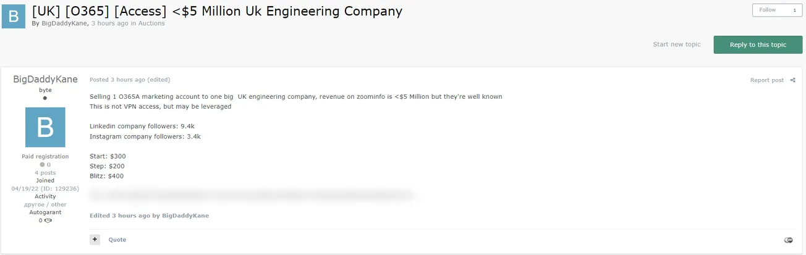Start a new topic
Viewport: 806px width, 255px height.
point(677,44)
